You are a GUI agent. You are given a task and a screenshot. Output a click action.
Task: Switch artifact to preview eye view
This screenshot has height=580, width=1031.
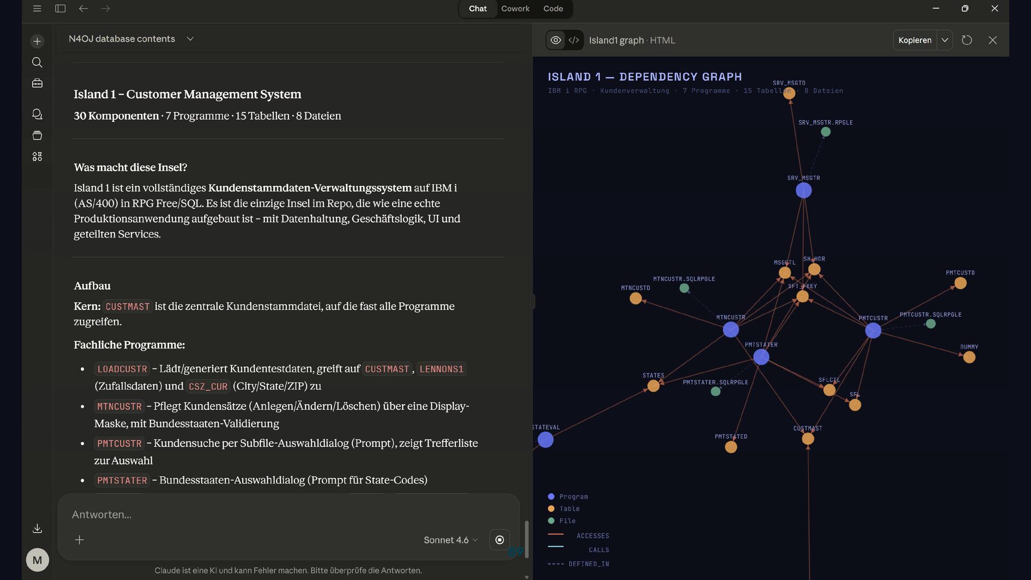[x=556, y=40]
